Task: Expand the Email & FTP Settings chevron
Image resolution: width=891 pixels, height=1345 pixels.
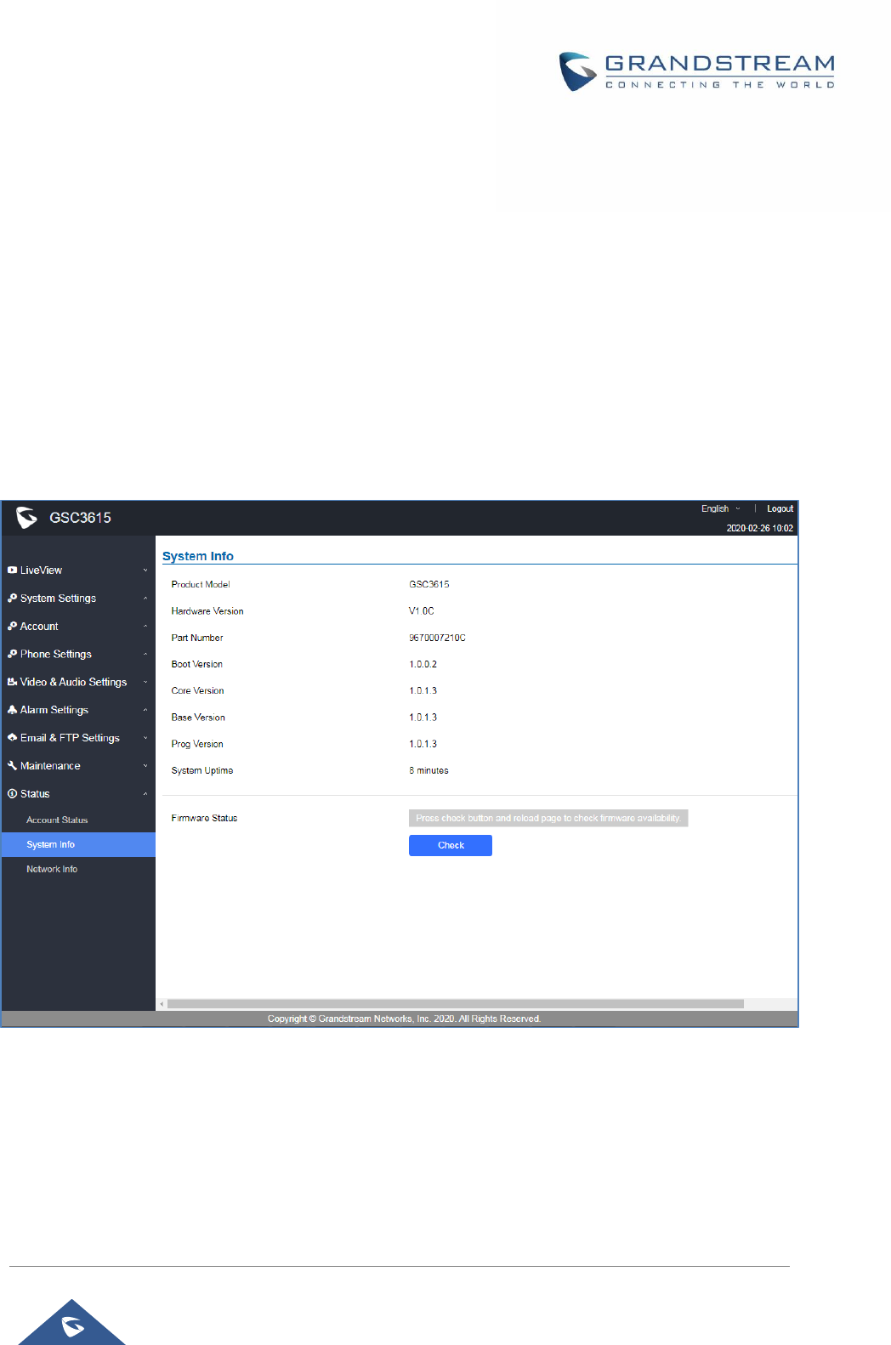Action: point(145,738)
